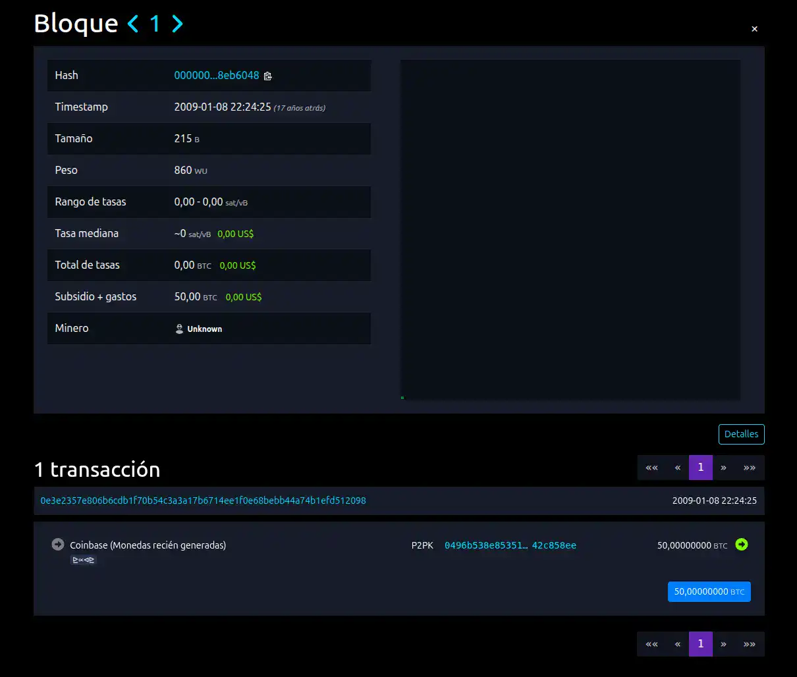The height and width of the screenshot is (677, 797).
Task: Go to first page in bottom pagination
Action: pyautogui.click(x=651, y=644)
